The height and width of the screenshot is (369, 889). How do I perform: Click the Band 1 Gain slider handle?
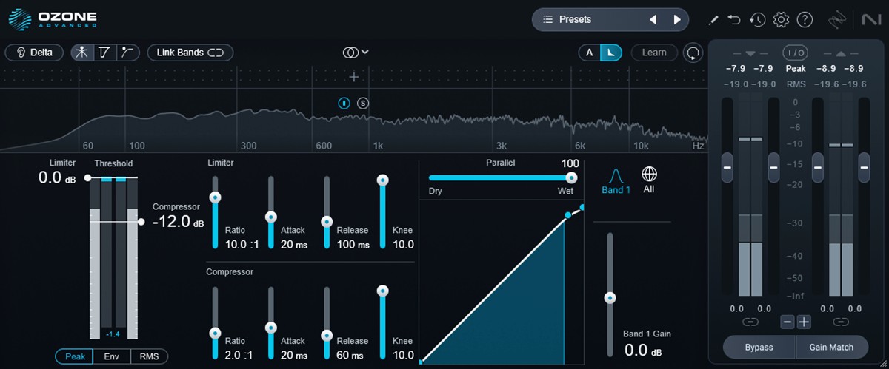point(610,298)
